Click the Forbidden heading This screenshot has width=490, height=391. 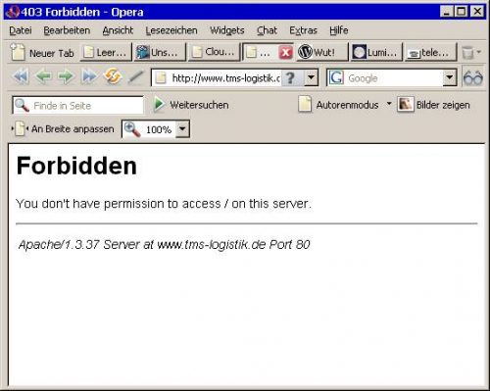[76, 166]
